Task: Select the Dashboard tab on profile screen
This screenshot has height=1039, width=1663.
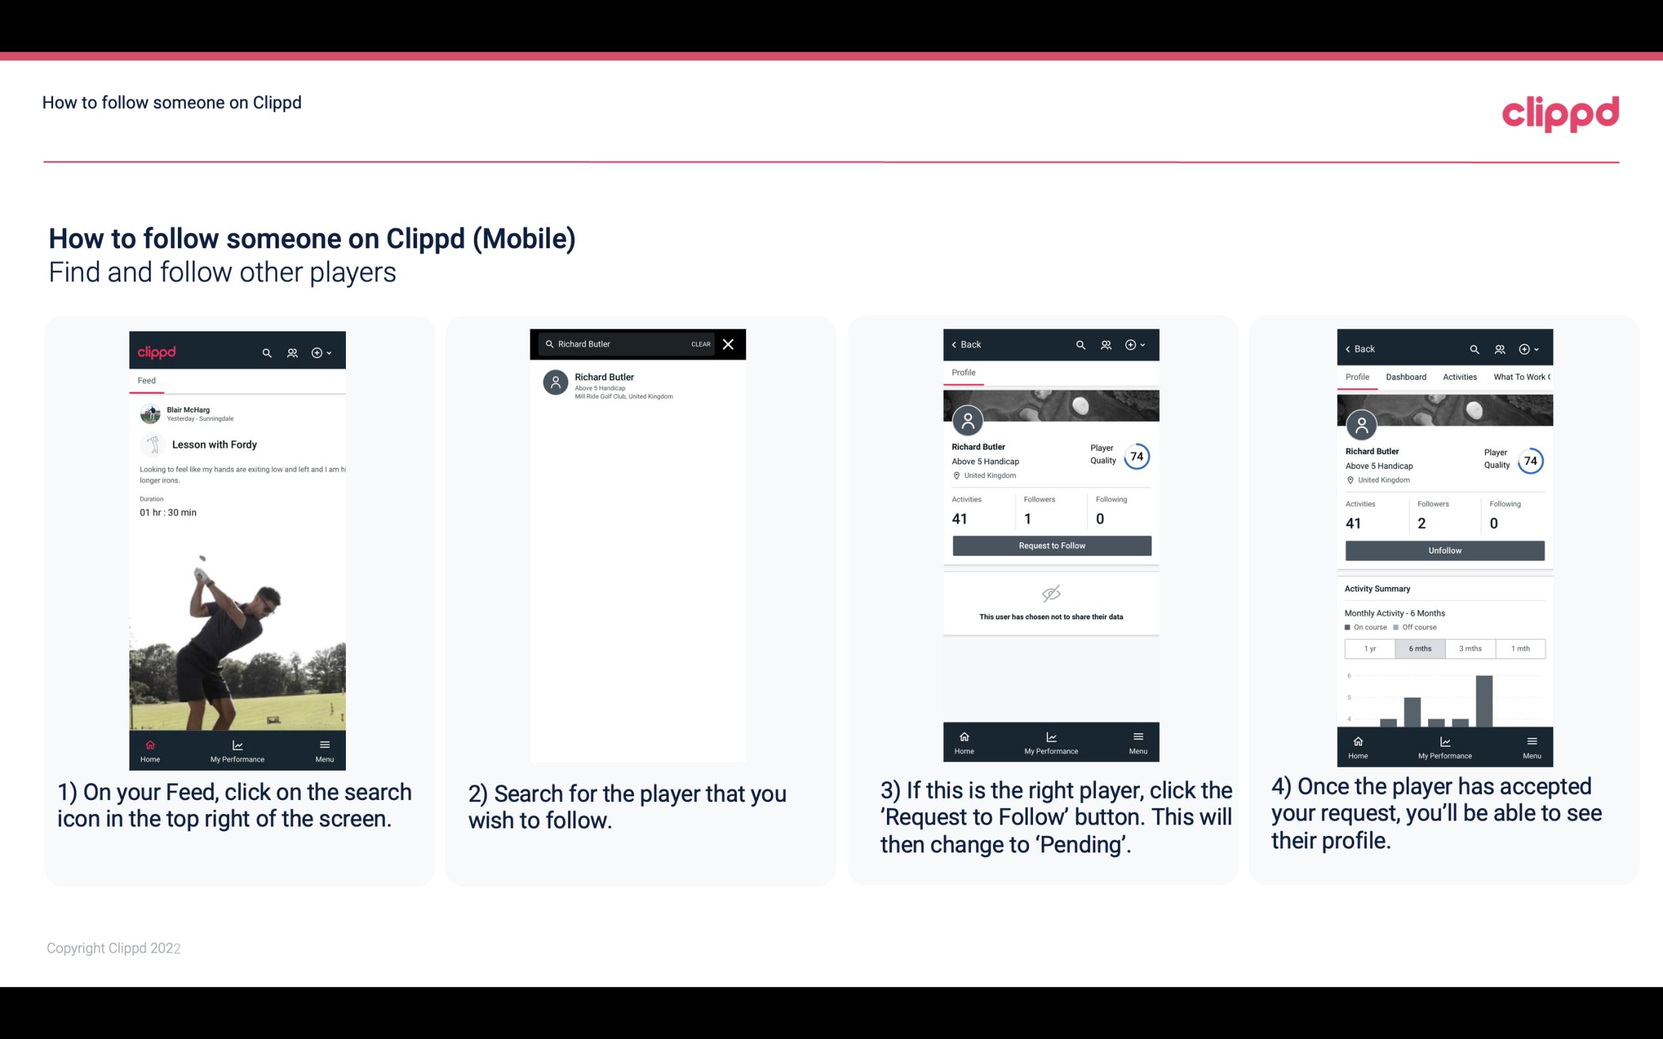Action: (1406, 377)
